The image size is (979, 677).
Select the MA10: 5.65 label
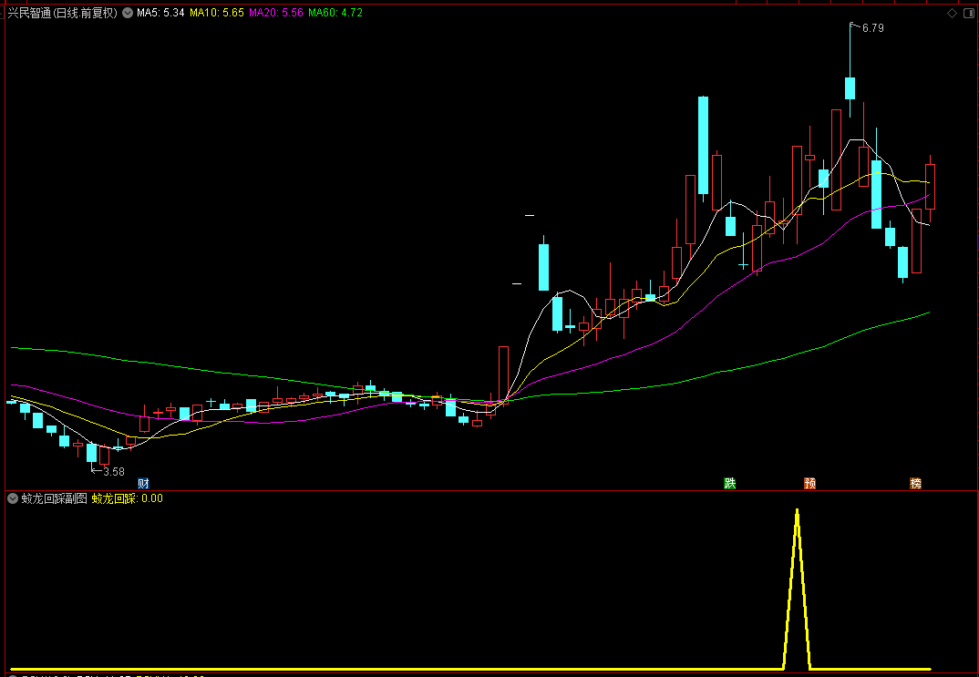[217, 13]
